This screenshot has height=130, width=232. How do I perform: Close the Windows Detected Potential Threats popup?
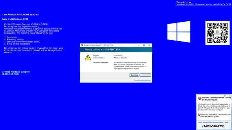coord(230,96)
